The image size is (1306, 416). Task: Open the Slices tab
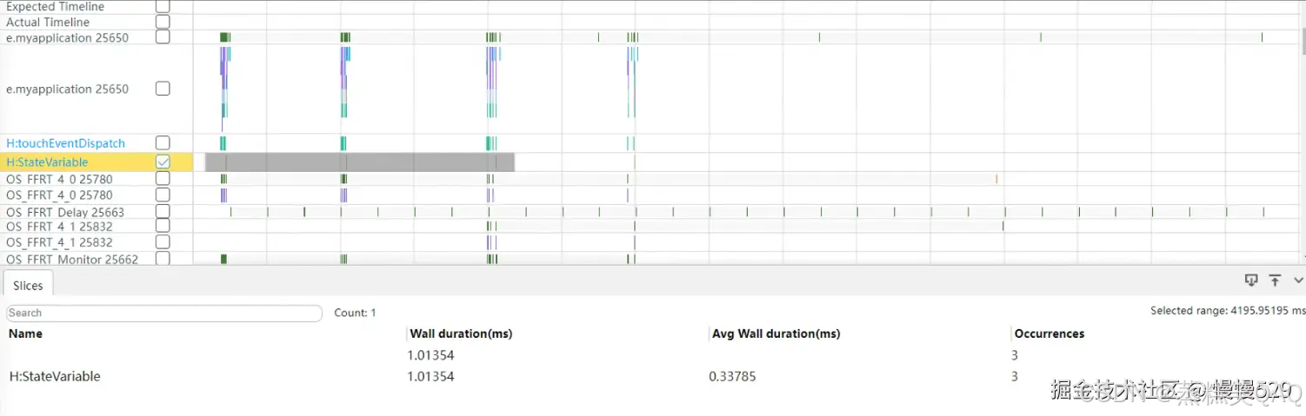(28, 285)
